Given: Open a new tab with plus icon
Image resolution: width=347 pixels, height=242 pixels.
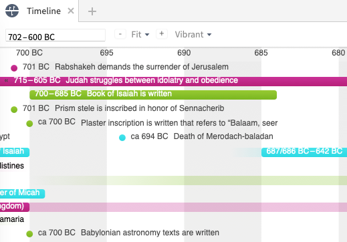Looking at the screenshot, I should point(92,11).
